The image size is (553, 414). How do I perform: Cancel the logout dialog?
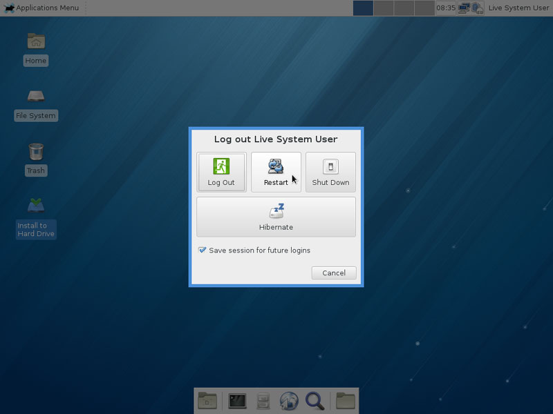(334, 273)
